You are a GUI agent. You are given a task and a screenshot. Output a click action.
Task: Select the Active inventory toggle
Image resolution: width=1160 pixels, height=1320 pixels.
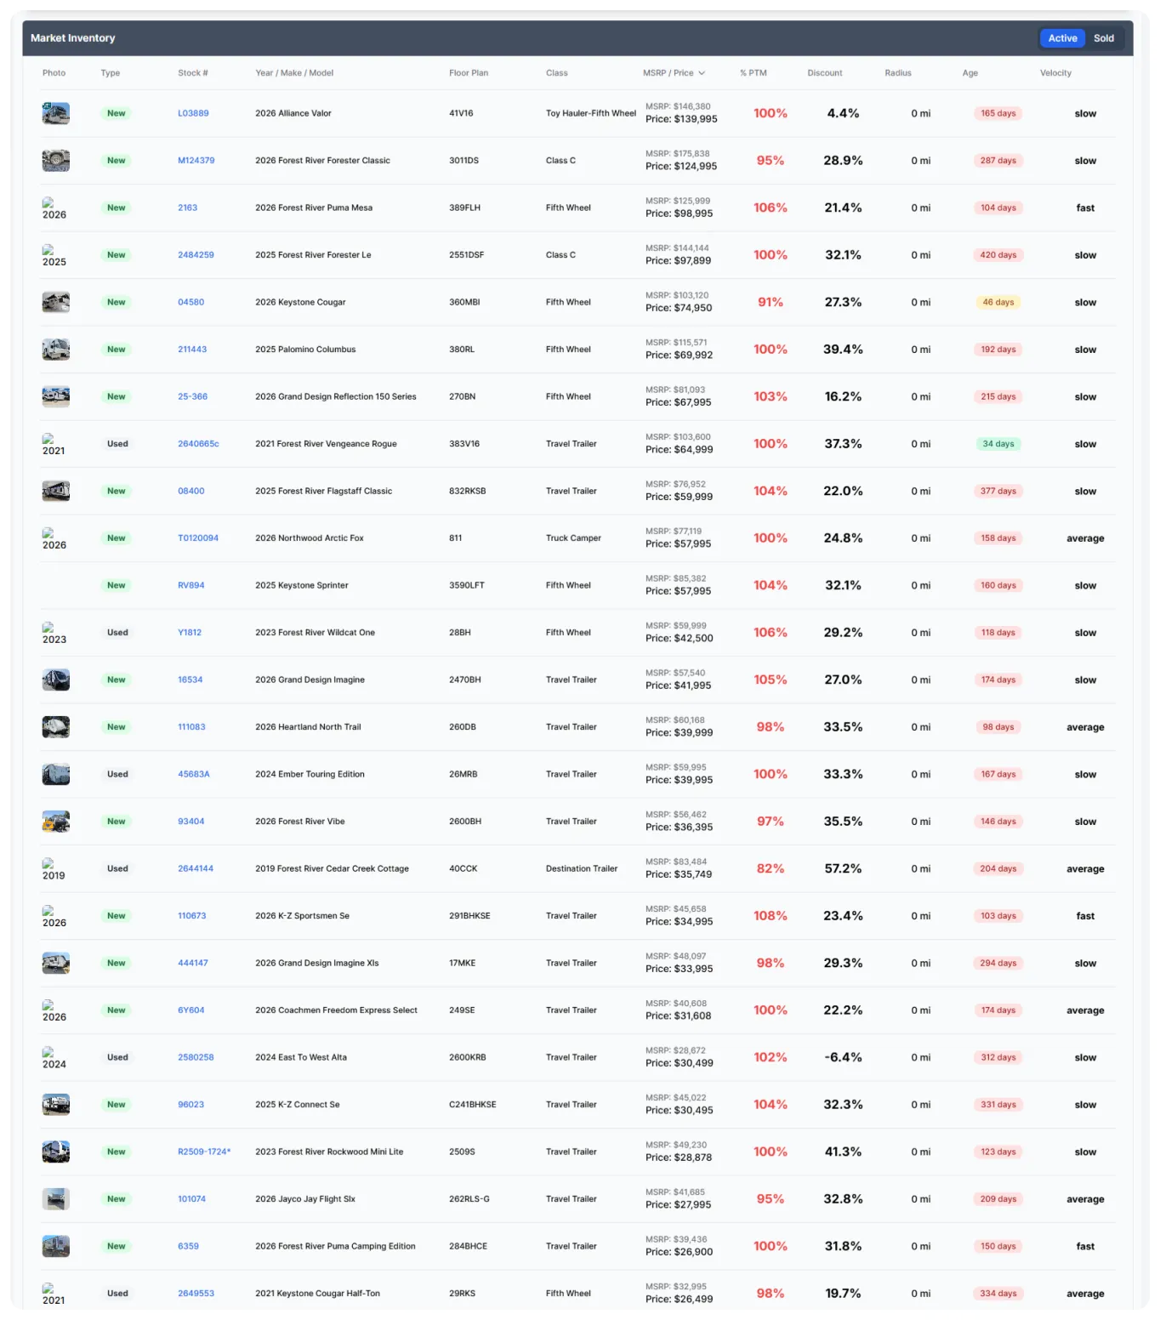point(1061,38)
